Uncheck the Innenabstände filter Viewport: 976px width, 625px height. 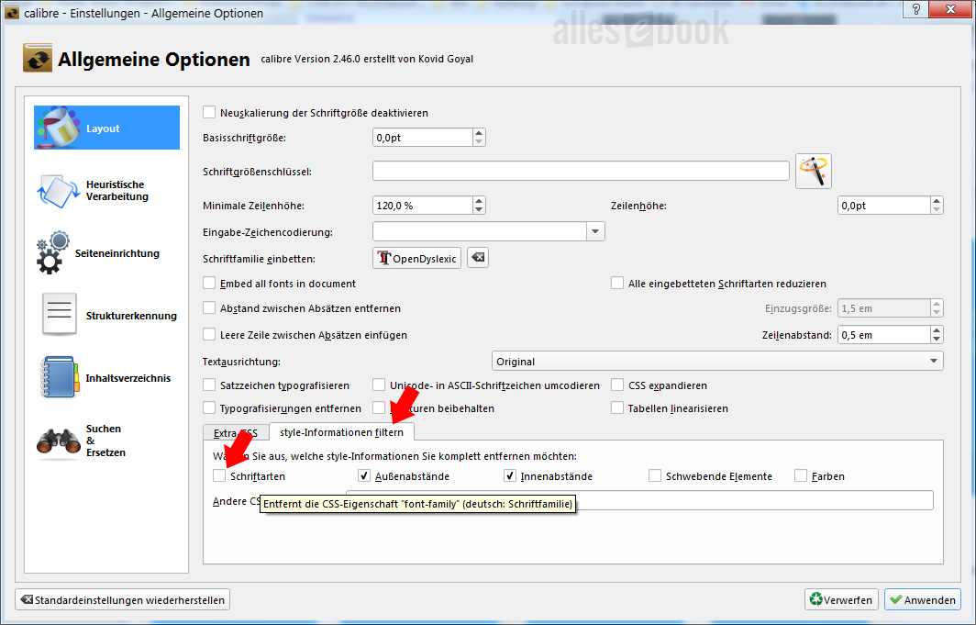point(510,475)
